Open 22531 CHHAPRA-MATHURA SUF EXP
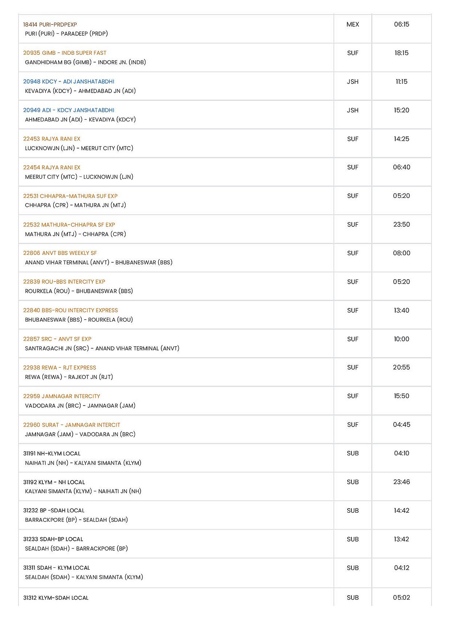450x636 pixels. [x=70, y=196]
